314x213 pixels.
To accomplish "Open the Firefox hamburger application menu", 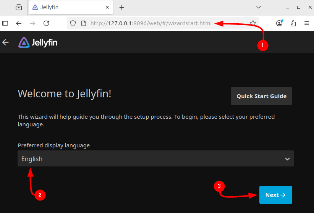I will 307,23.
